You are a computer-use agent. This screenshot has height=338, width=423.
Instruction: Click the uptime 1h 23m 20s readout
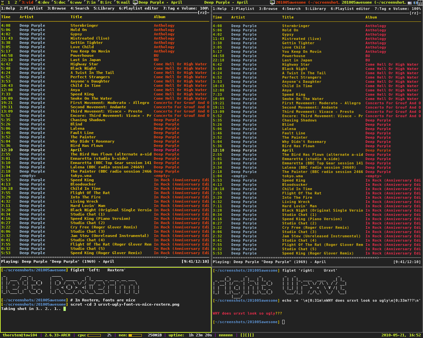click(x=190, y=335)
